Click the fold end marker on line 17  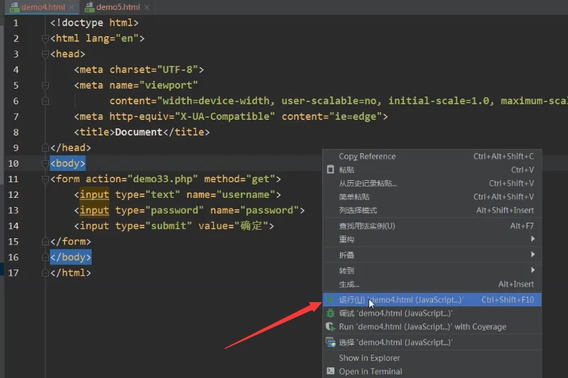click(45, 272)
